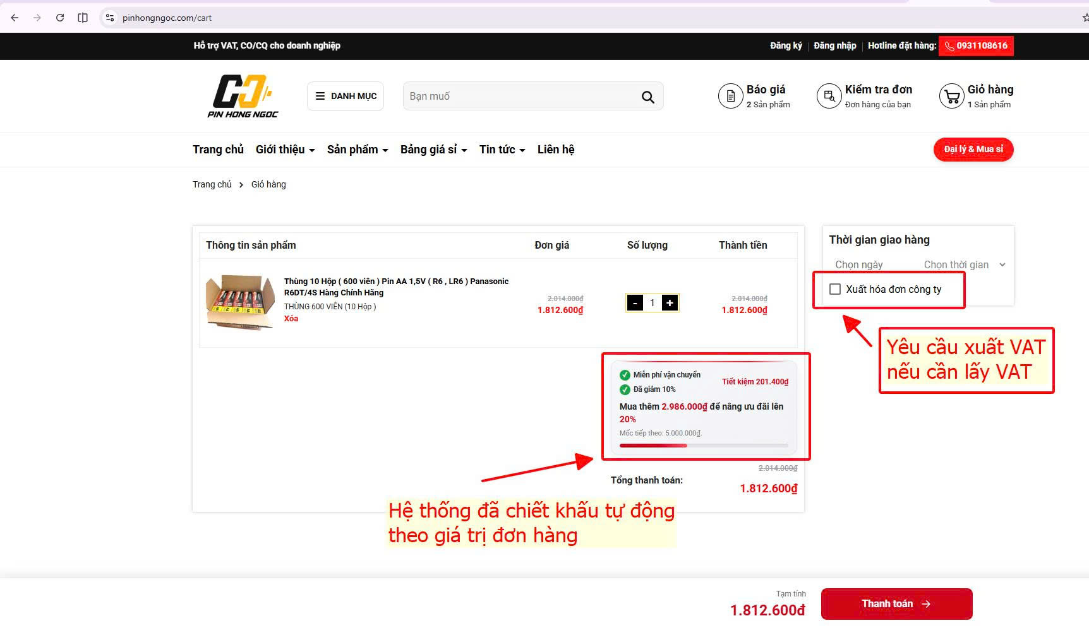Click the Đăng nhập link
Screen dimensions: 1089x628
[x=835, y=45]
